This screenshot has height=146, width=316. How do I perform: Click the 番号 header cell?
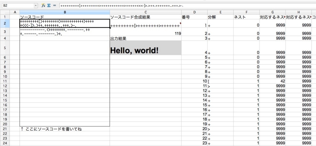pyautogui.click(x=194, y=17)
